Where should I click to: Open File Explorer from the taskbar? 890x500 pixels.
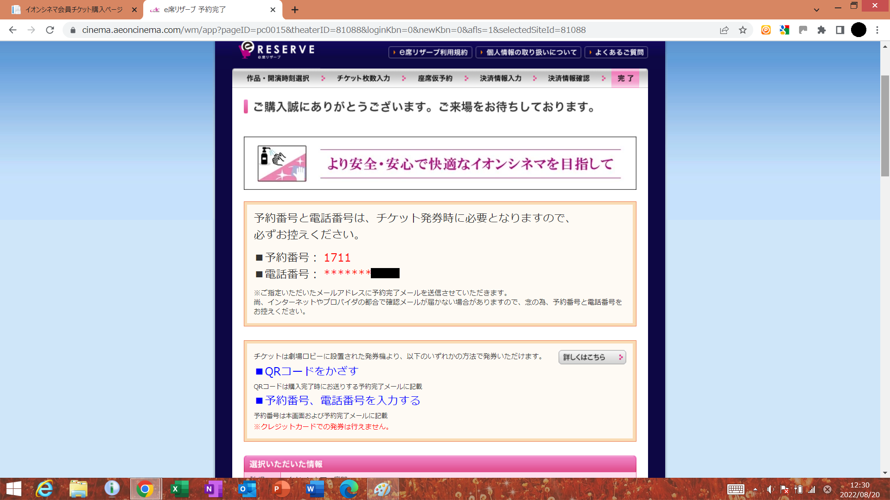[78, 489]
